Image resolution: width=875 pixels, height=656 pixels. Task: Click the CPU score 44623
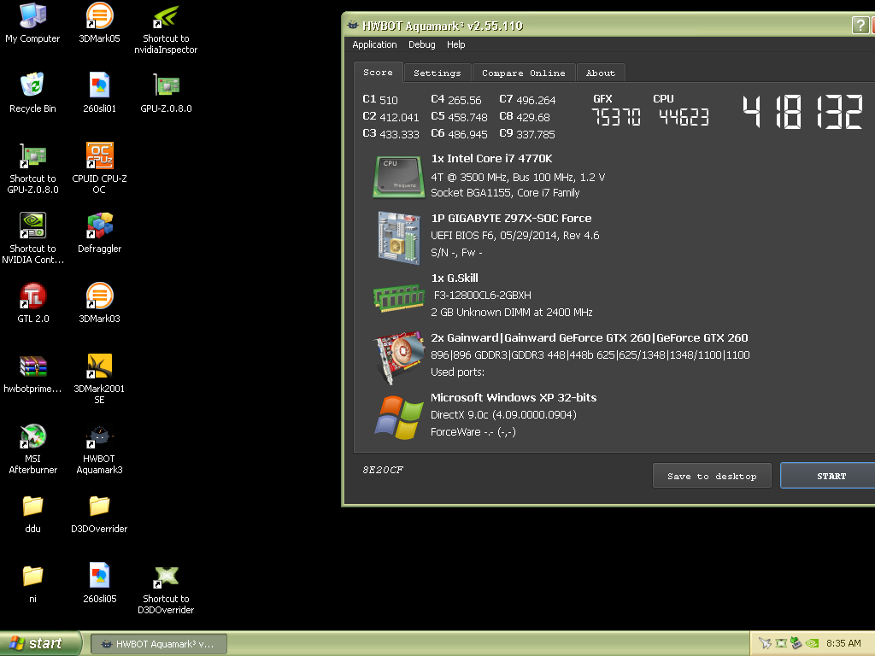tap(684, 117)
